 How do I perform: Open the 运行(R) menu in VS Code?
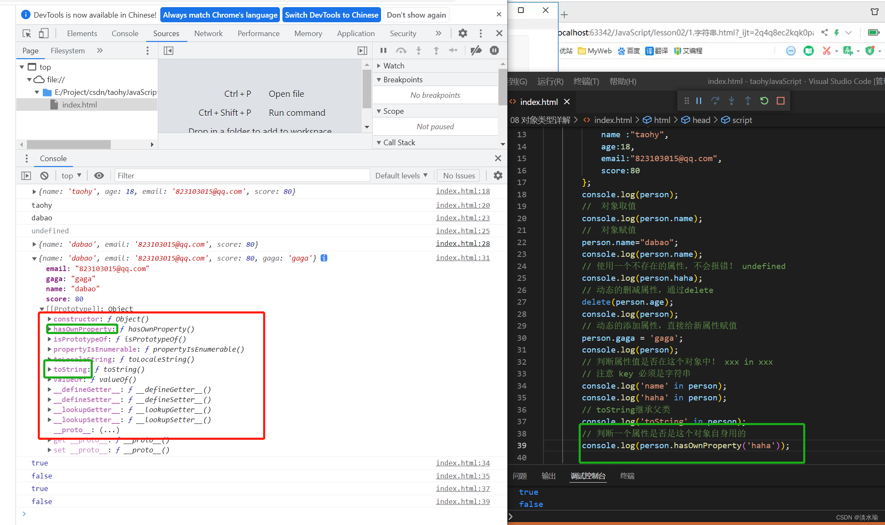(x=550, y=81)
